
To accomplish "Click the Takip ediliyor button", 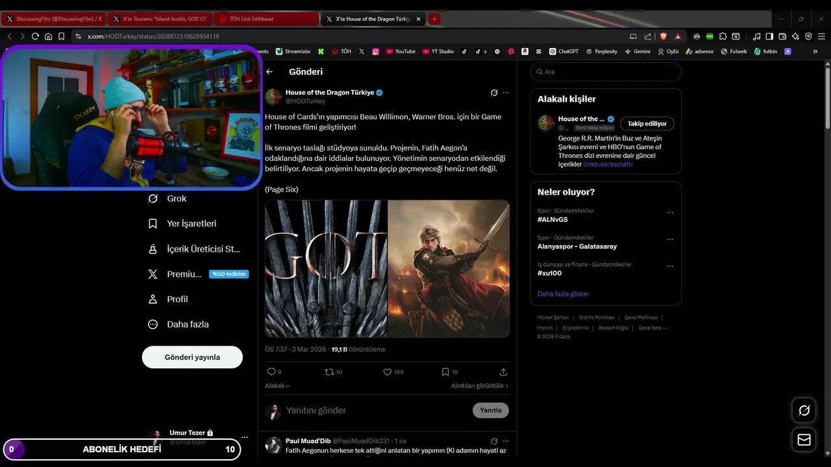I will [x=647, y=124].
